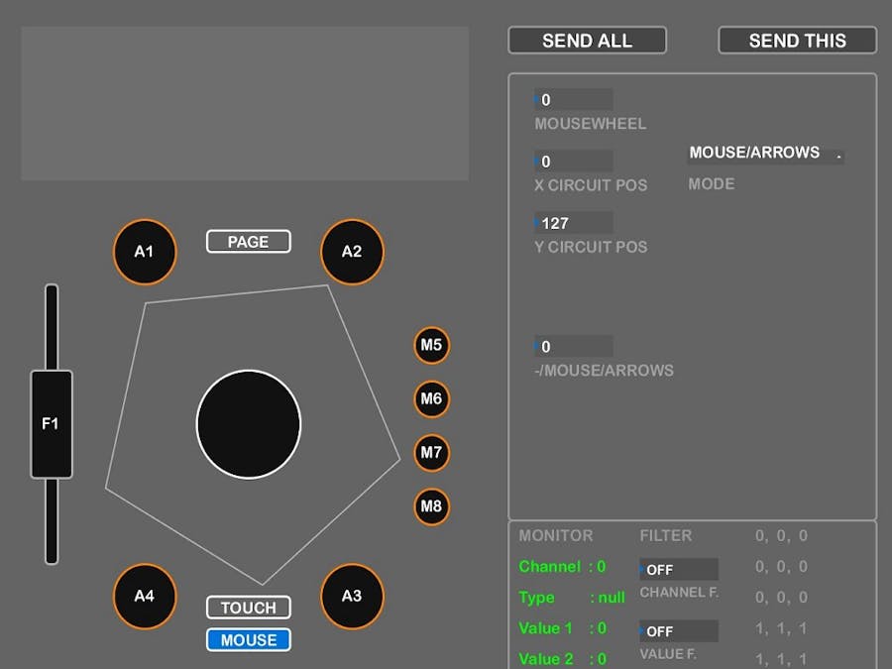Select the M7 mode button
This screenshot has width=892, height=669.
pyautogui.click(x=431, y=453)
